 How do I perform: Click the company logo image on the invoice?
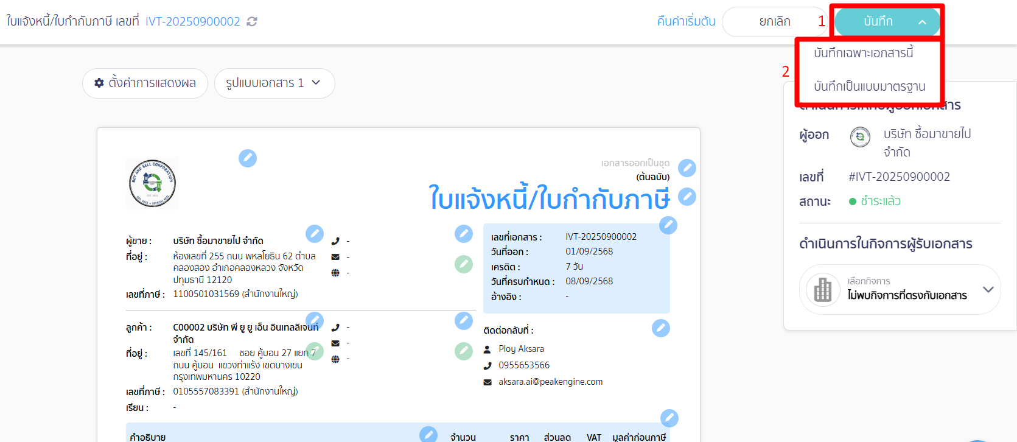[x=152, y=184]
